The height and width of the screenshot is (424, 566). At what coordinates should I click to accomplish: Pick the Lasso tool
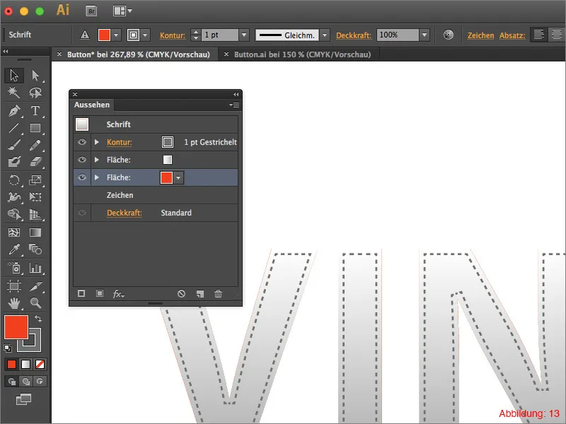point(35,93)
